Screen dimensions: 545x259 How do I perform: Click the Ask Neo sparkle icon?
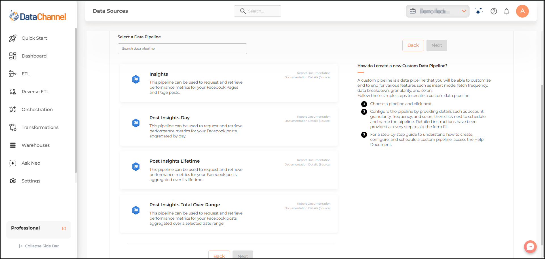coord(13,163)
